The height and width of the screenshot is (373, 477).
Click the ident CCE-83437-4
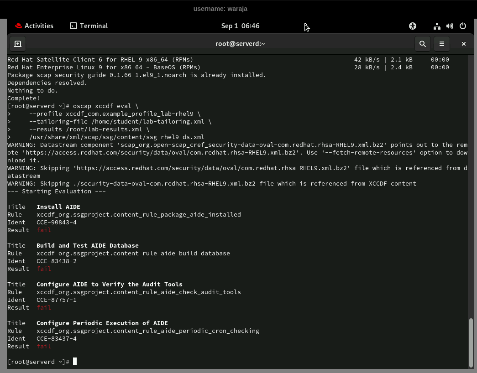(57, 339)
